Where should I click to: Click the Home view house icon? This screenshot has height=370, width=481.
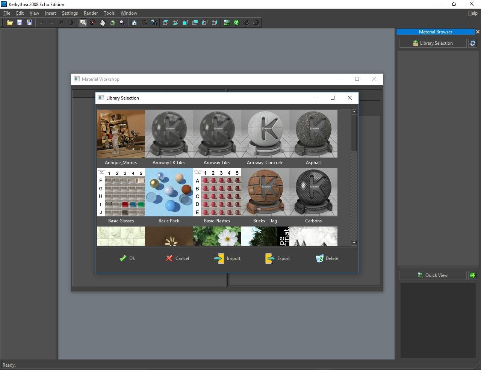[134, 23]
